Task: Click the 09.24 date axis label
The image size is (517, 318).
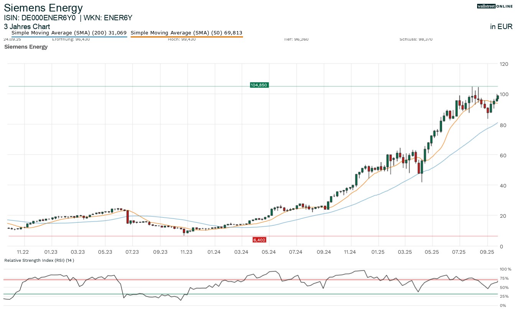Action: click(x=324, y=252)
